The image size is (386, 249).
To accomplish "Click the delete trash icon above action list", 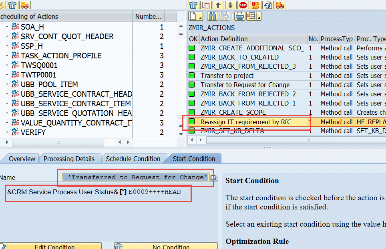I will pyautogui.click(x=193, y=5).
